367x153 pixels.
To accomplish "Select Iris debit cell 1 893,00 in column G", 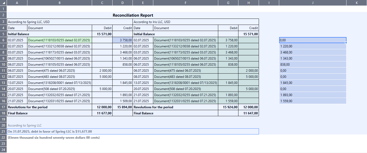I will coord(228,95).
